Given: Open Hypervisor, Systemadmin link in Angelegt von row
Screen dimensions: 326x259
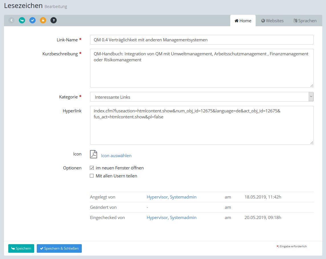Looking at the screenshot, I should click(x=172, y=197).
